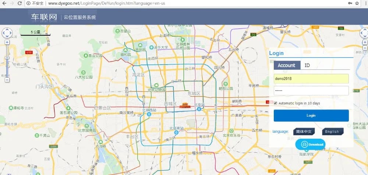Select the Account login tab

click(x=287, y=65)
